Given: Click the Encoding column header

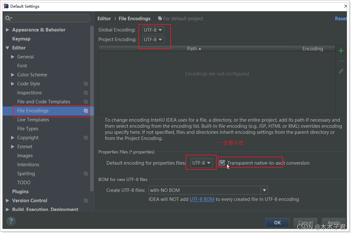Looking at the screenshot, I should [x=313, y=48].
